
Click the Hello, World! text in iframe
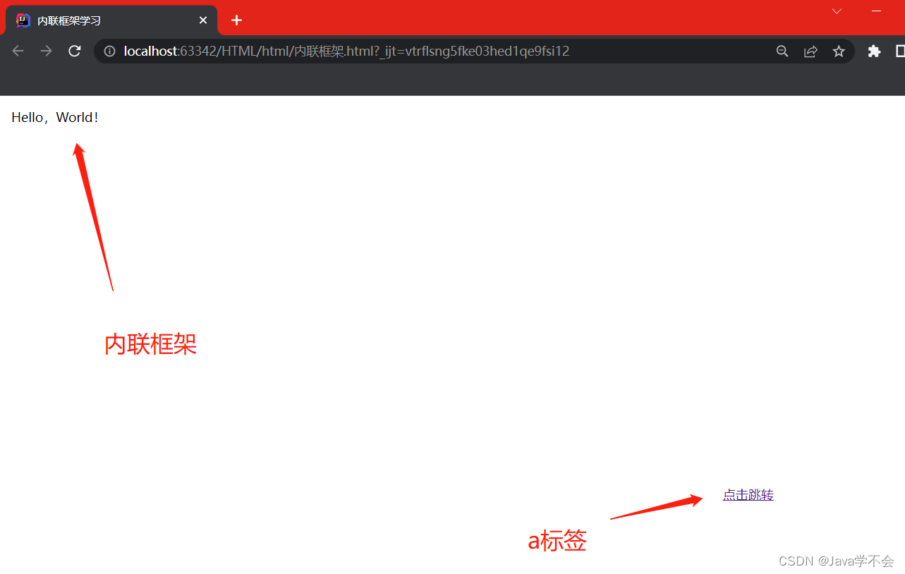pyautogui.click(x=56, y=117)
